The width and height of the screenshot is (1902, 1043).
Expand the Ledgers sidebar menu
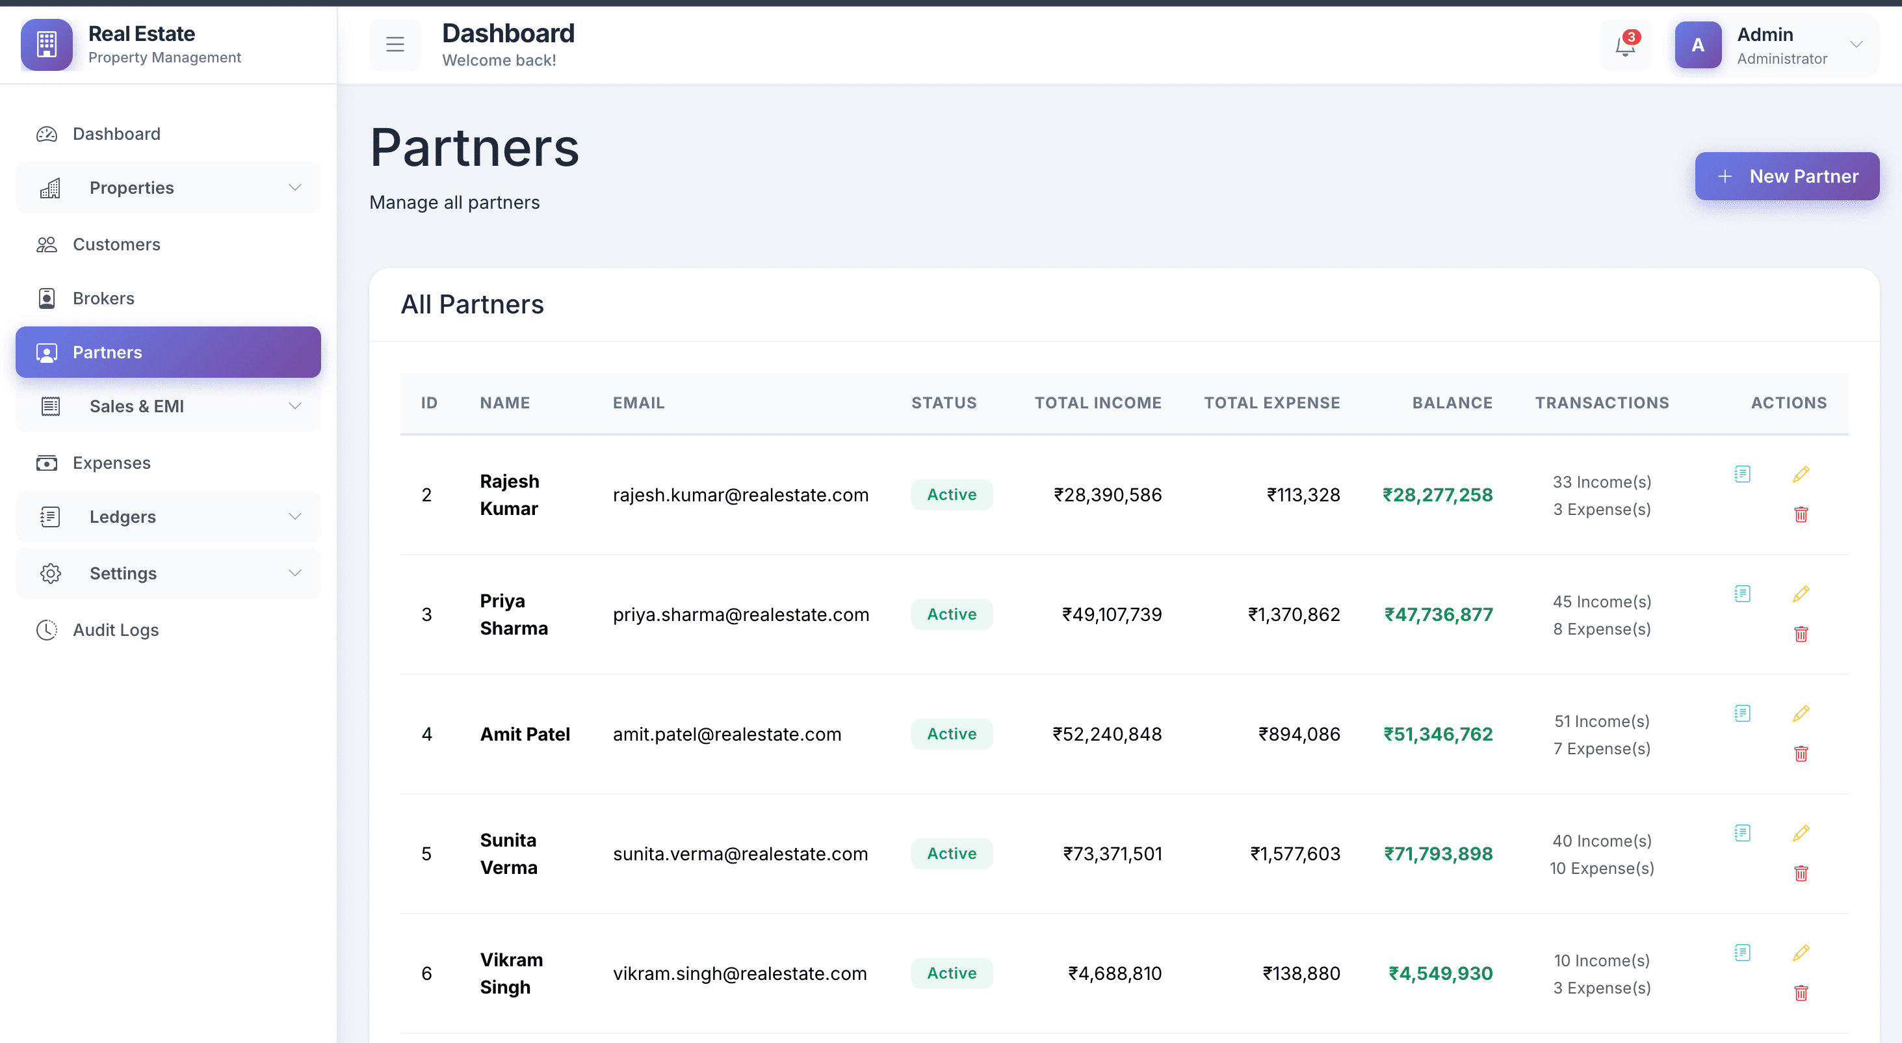click(168, 517)
